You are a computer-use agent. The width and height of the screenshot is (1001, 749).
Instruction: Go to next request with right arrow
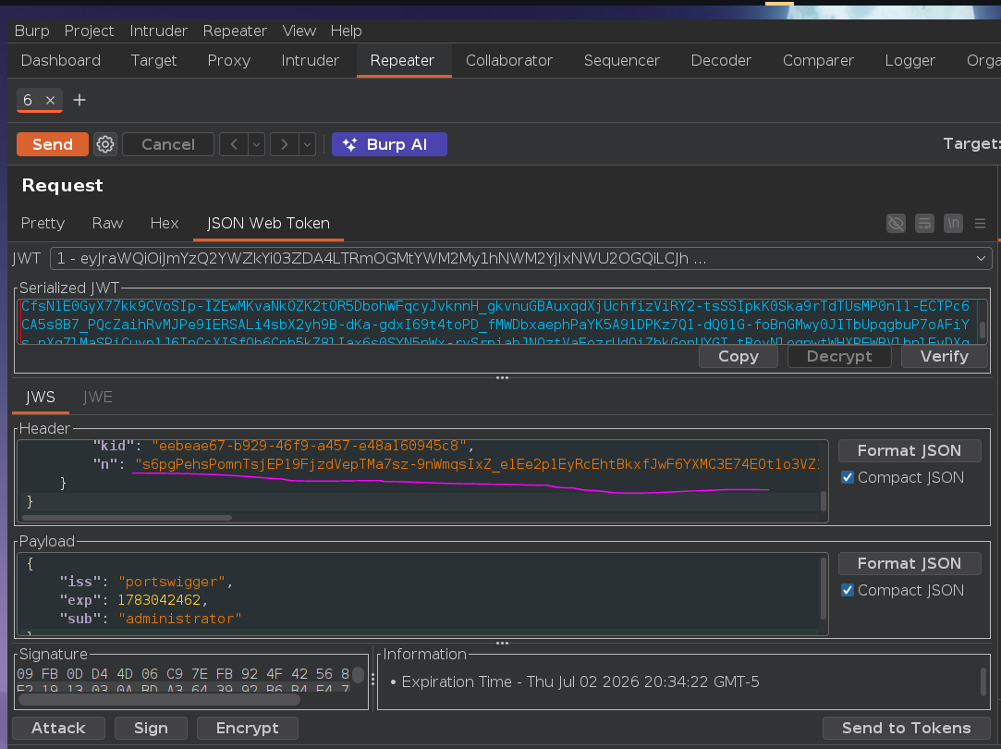pyautogui.click(x=284, y=144)
